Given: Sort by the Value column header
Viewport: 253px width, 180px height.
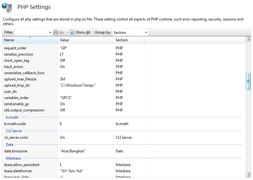Looking at the screenshot, I should 86,40.
